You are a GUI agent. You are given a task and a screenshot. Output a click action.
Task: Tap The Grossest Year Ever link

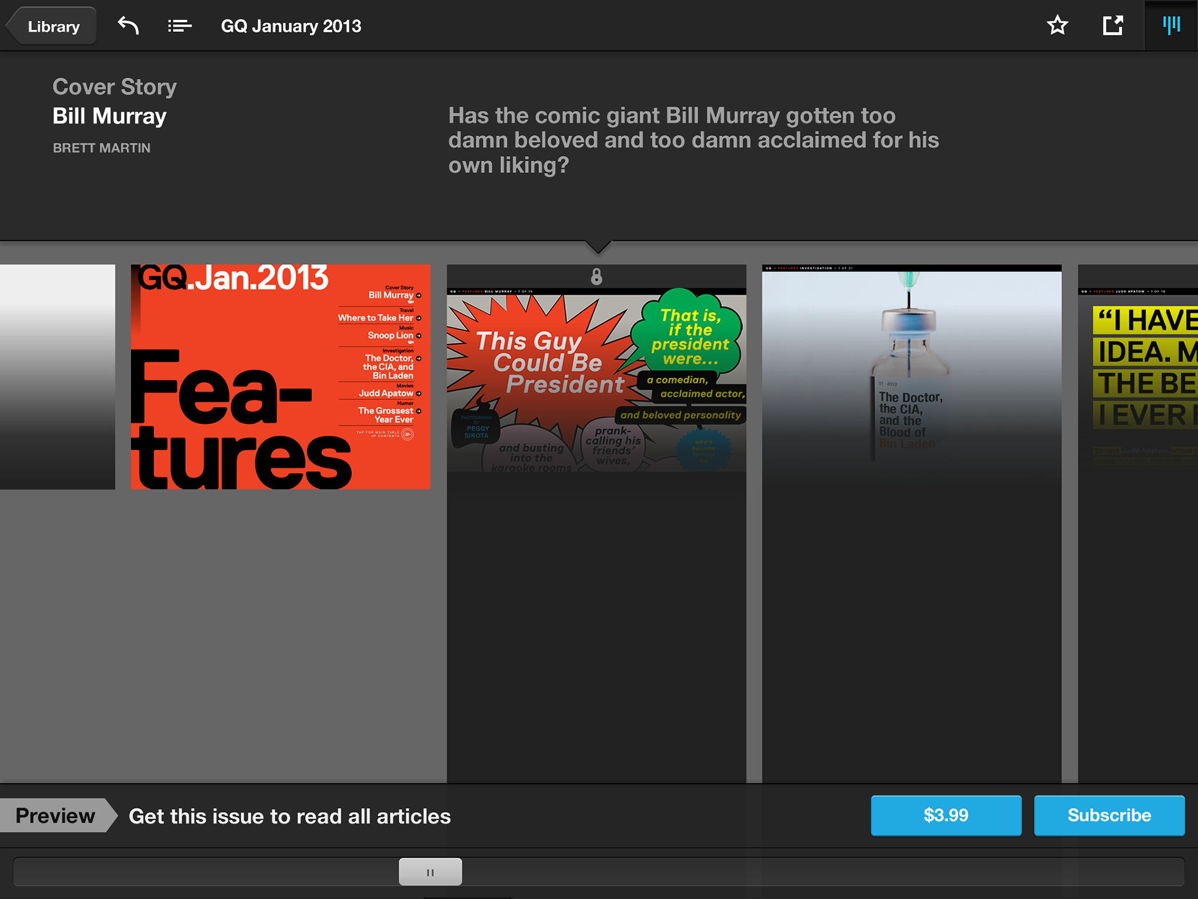click(389, 415)
